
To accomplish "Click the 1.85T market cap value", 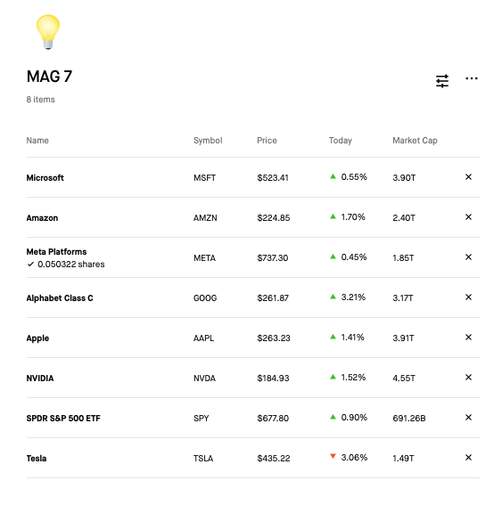I will click(403, 258).
